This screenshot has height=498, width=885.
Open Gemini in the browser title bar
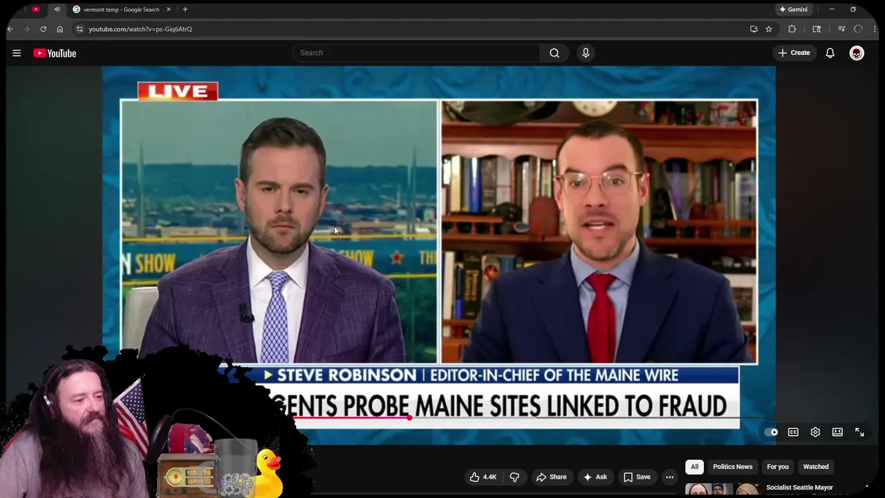793,9
